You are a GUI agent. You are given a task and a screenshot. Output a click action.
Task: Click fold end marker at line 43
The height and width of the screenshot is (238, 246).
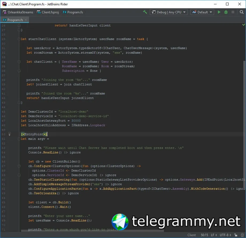(x=19, y=102)
